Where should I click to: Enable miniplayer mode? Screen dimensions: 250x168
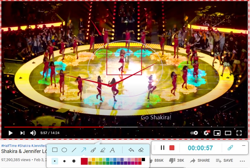(x=217, y=133)
